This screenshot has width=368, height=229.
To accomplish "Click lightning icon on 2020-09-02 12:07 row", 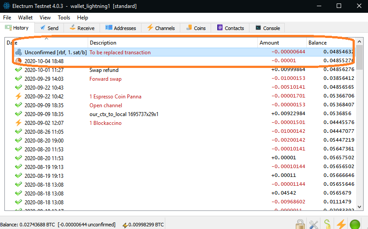I will click(x=19, y=123).
